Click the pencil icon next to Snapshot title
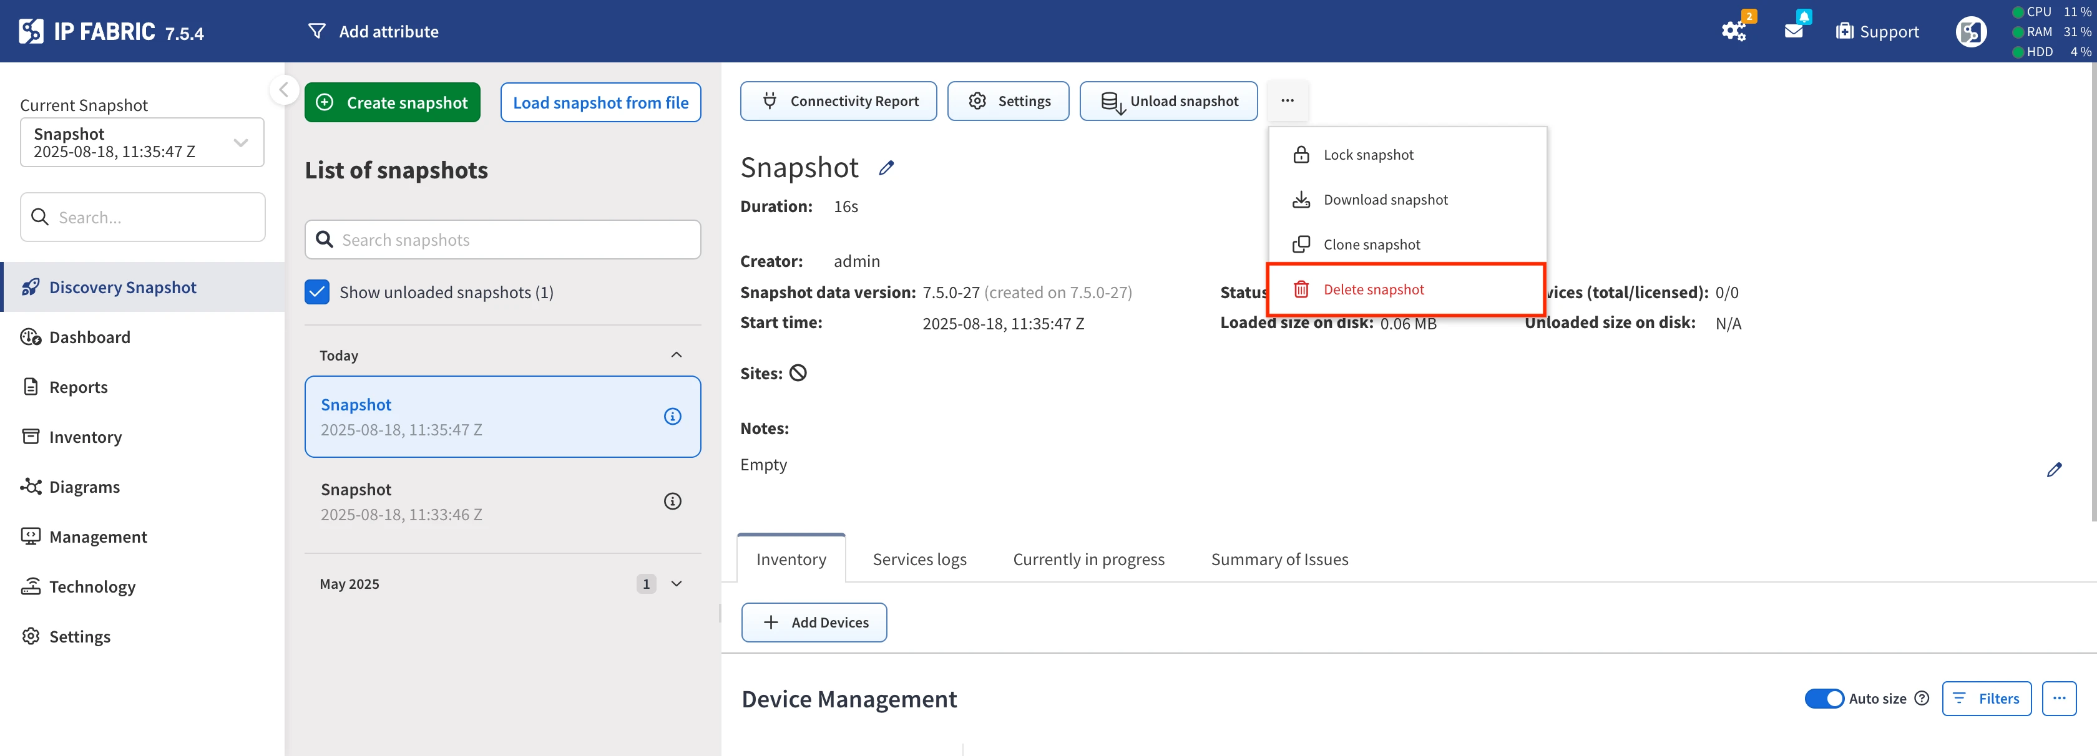This screenshot has height=756, width=2097. click(886, 168)
